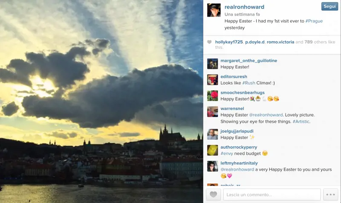Image resolution: width=341 pixels, height=203 pixels.
Task: Open the #Artistic hashtag
Action: tap(301, 121)
